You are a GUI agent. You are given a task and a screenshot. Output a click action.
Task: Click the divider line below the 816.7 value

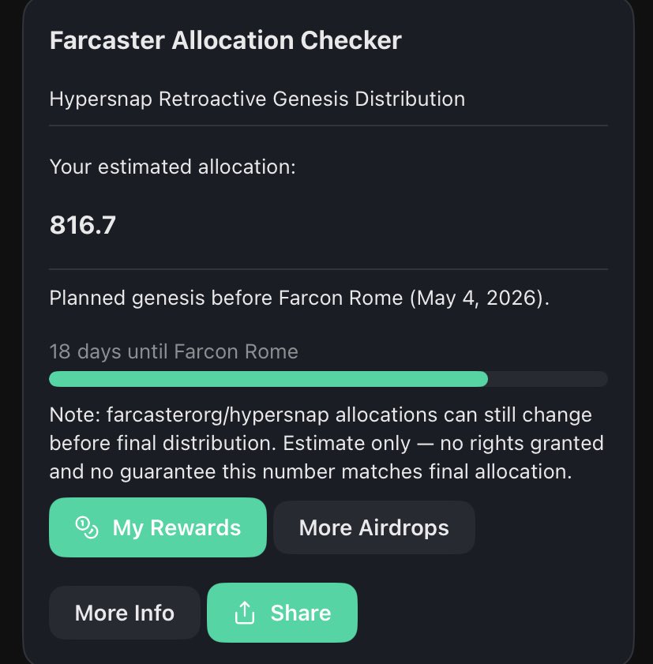[x=328, y=269]
